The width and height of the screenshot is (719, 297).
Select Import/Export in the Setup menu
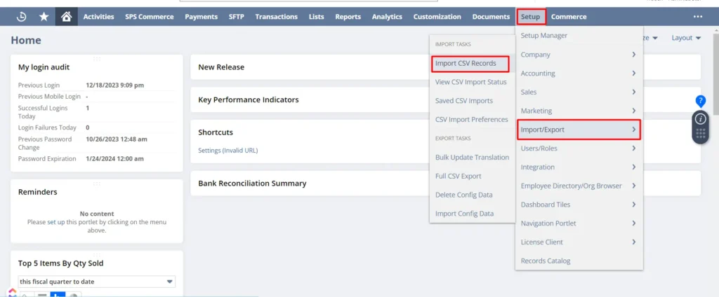click(579, 130)
